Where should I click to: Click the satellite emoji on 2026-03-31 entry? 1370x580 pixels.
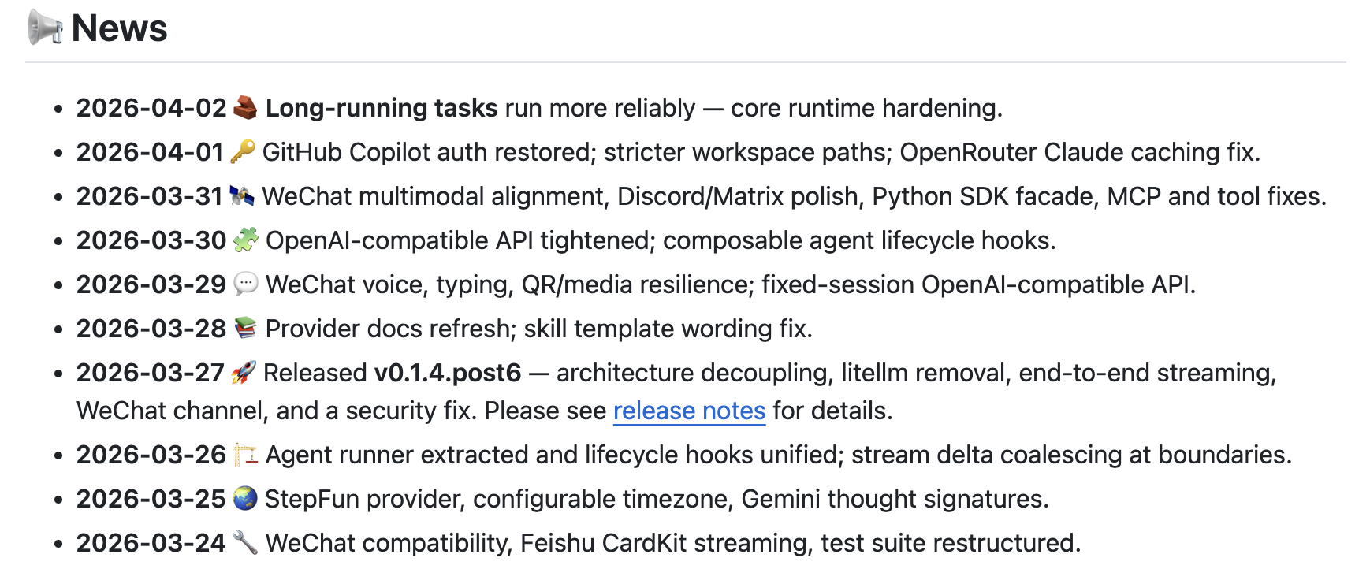tap(242, 196)
